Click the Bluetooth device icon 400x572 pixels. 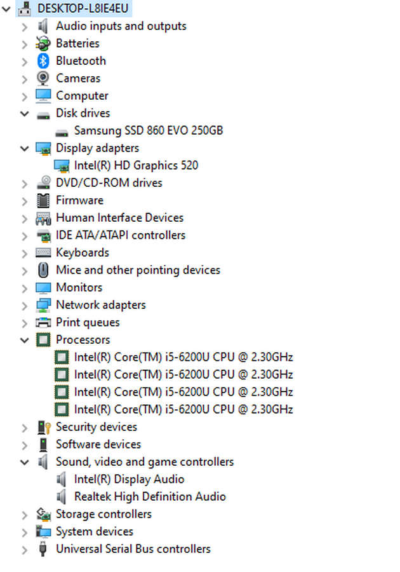pyautogui.click(x=43, y=61)
